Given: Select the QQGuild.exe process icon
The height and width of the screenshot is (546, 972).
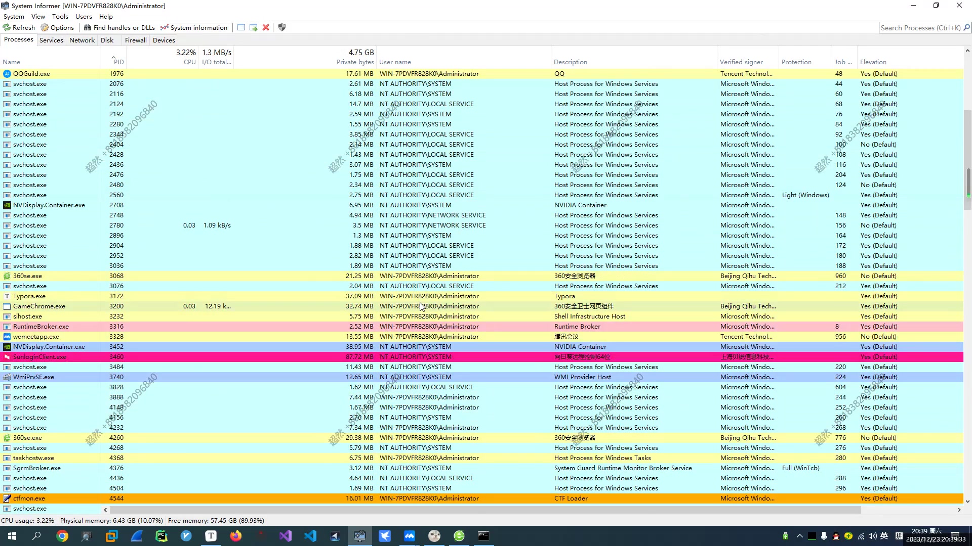Looking at the screenshot, I should click(7, 73).
